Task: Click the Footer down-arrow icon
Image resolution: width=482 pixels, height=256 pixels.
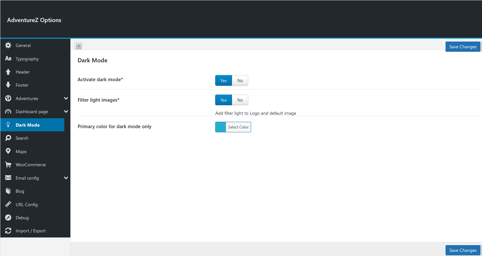Action: pos(8,85)
